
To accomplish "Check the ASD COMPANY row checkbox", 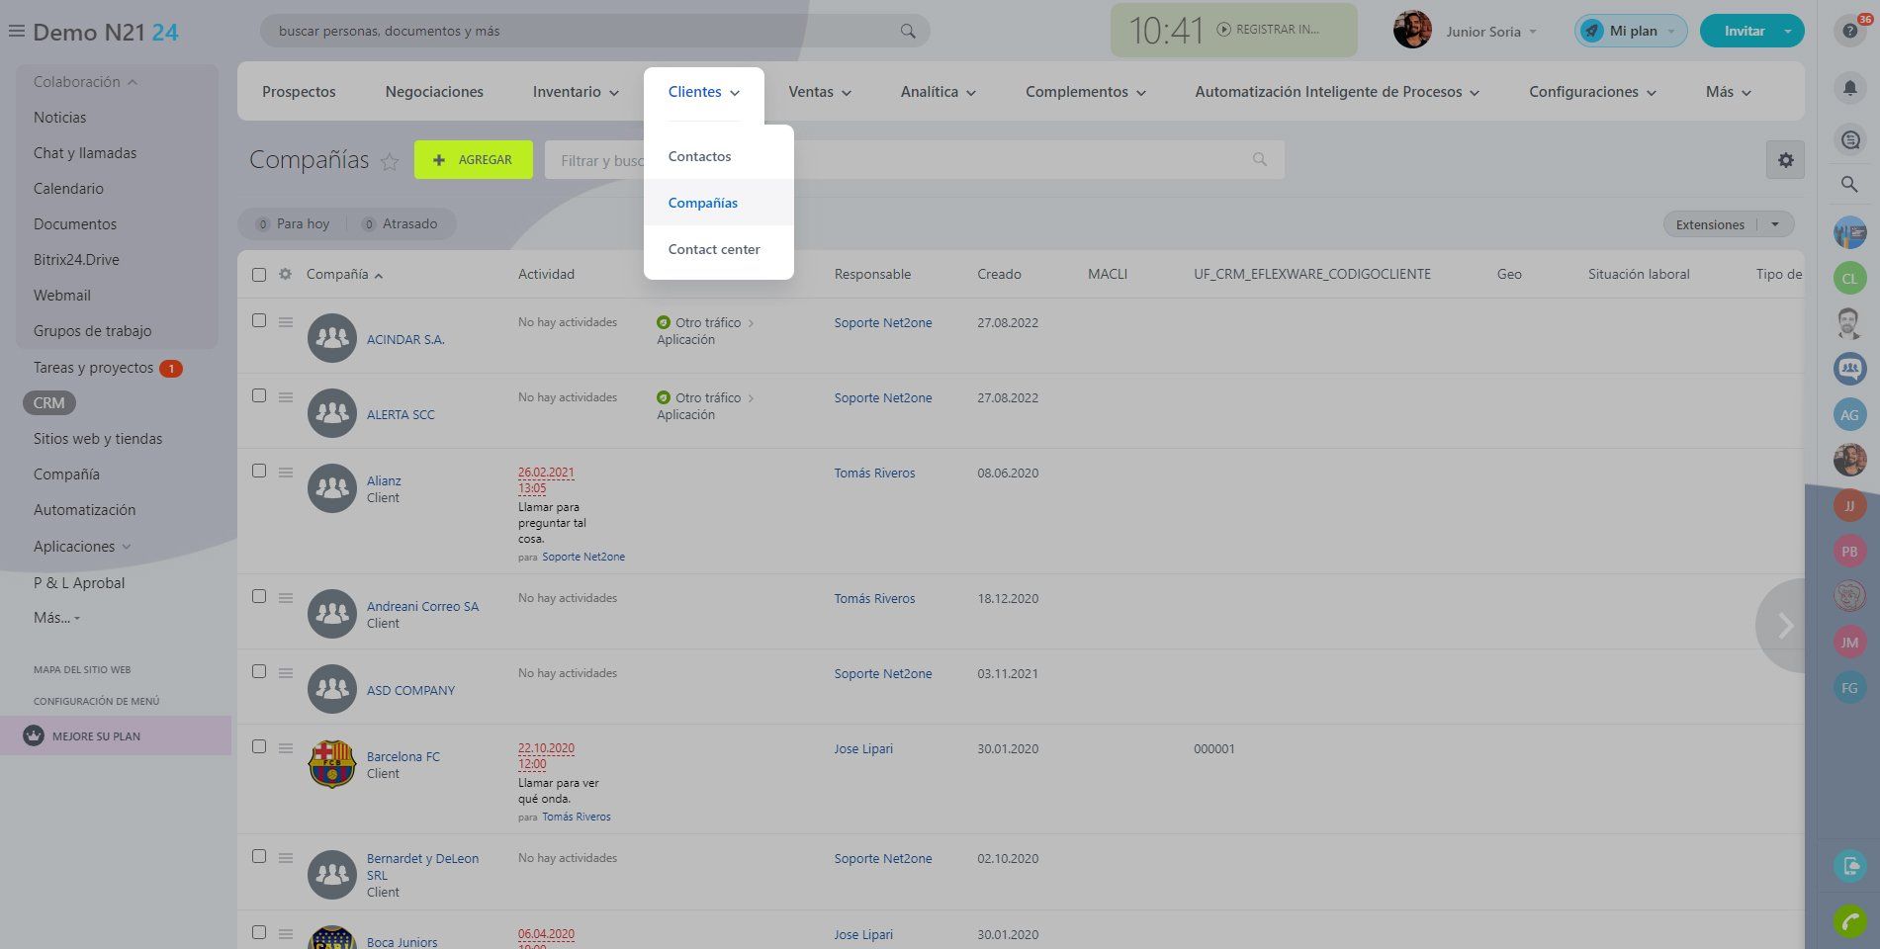I will point(259,671).
